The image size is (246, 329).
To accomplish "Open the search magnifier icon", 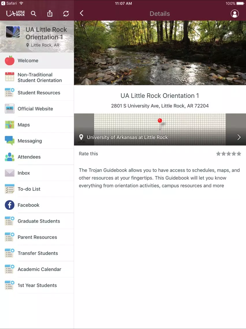I will (33, 14).
